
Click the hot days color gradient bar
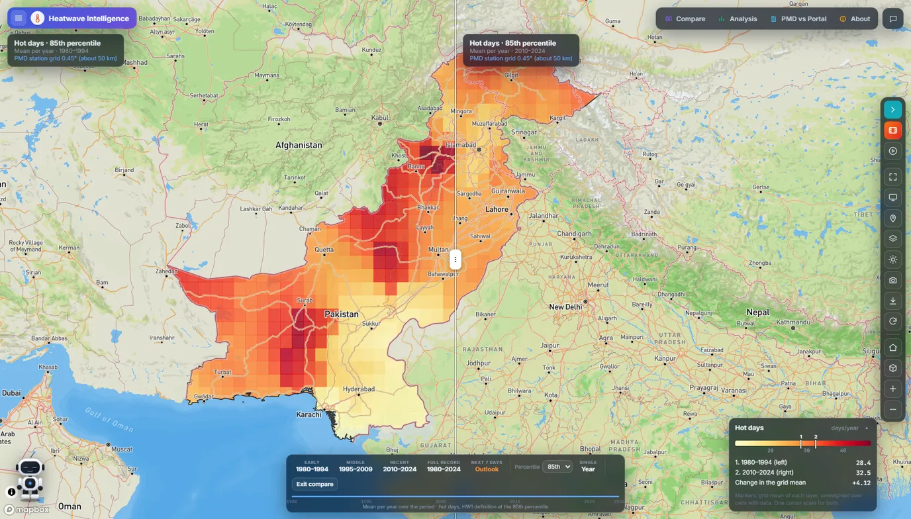(803, 444)
